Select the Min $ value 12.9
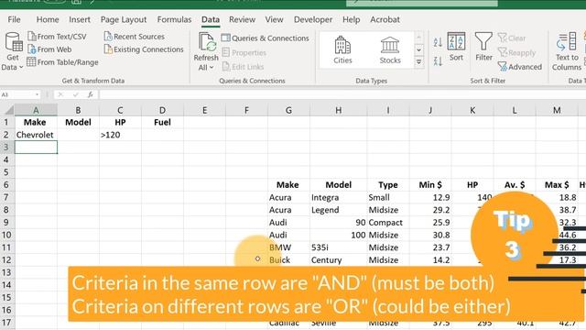The height and width of the screenshot is (330, 586). pos(430,197)
